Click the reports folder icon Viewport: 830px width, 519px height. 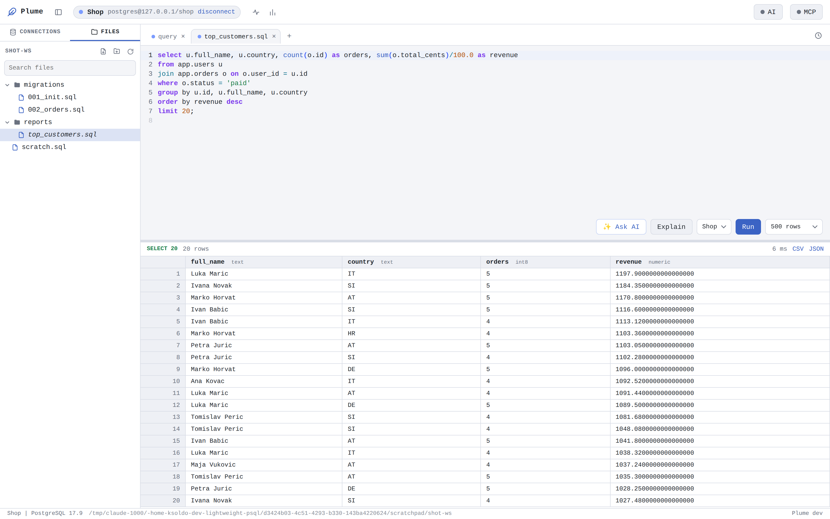point(17,122)
